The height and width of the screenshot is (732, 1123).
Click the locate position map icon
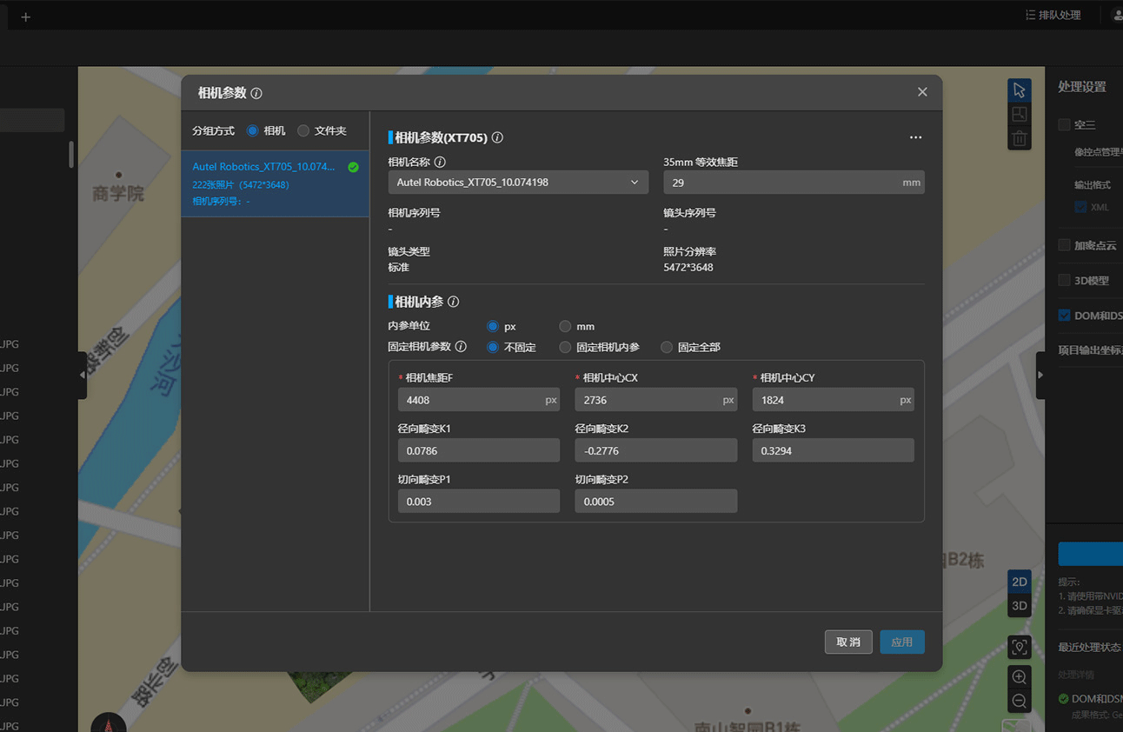[x=1020, y=647]
